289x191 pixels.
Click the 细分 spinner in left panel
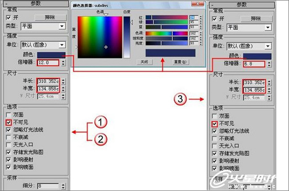click(x=63, y=186)
